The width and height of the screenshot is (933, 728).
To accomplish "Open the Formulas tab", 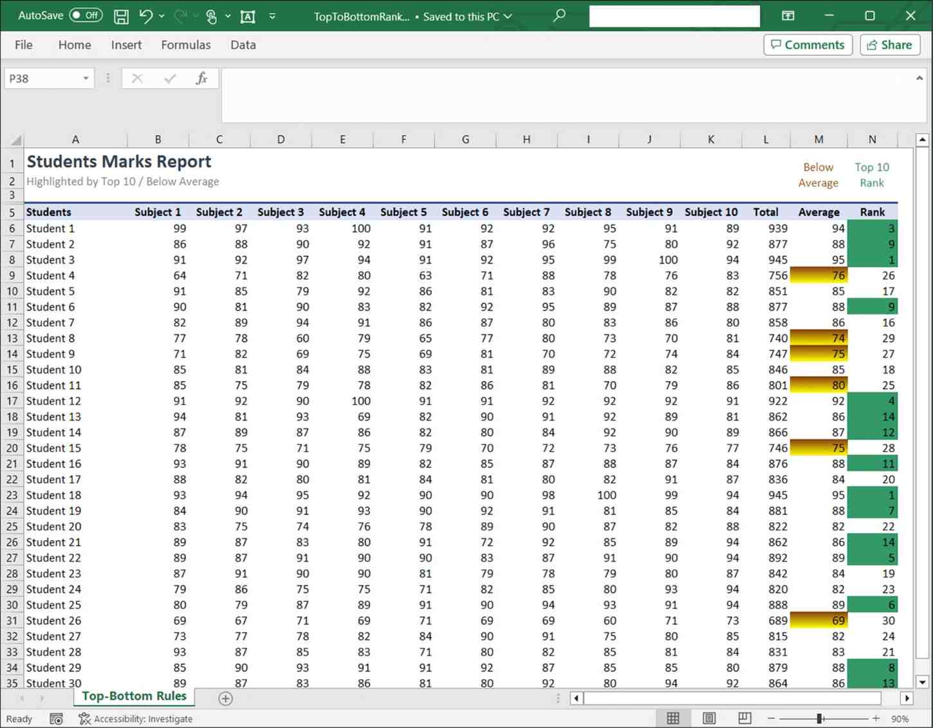I will point(186,44).
